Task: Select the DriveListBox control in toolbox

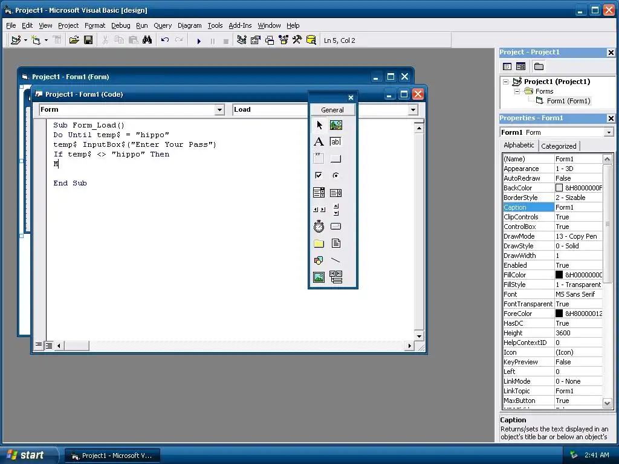Action: click(336, 227)
